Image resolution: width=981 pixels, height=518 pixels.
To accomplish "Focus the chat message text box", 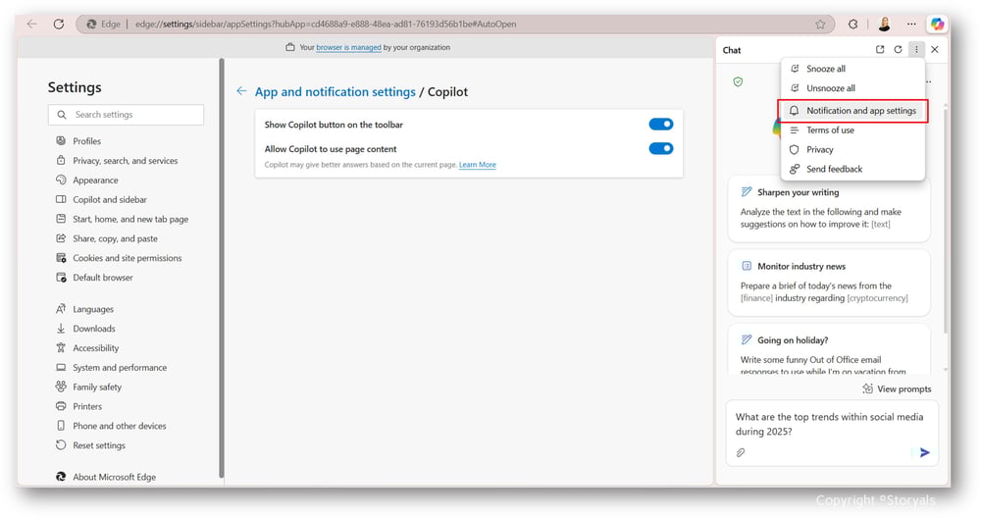I will (832, 424).
